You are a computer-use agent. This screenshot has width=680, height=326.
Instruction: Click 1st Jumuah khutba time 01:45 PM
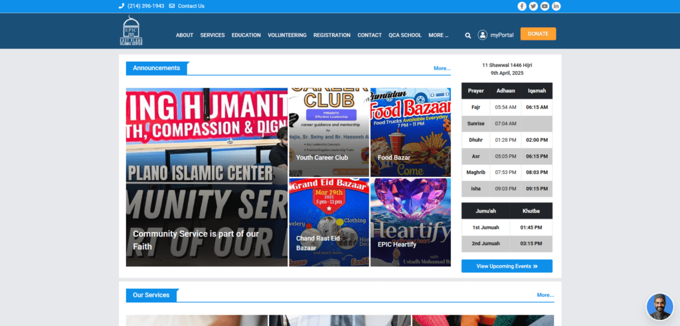click(x=531, y=227)
